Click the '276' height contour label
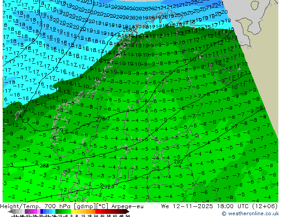 tap(101, 119)
